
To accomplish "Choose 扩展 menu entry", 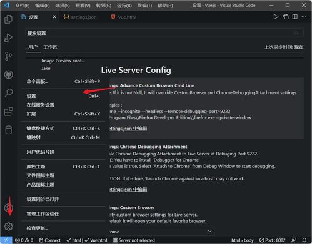I will point(63,114).
